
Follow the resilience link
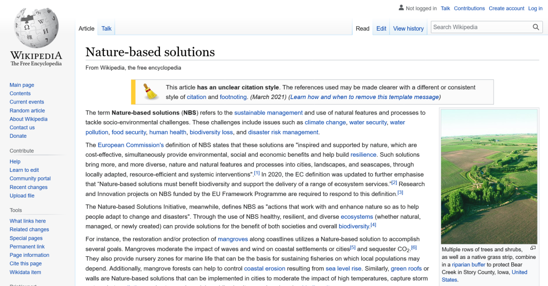click(x=363, y=155)
